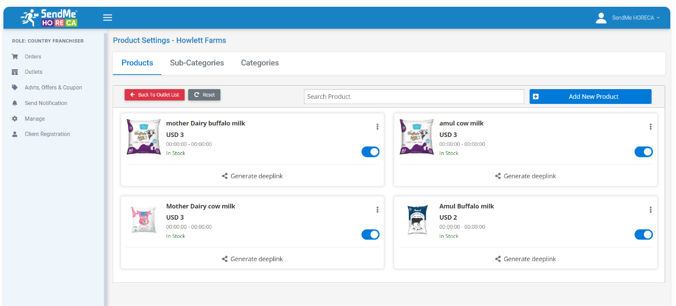Click the 'mother Dairy buffalo milk' product name
The width and height of the screenshot is (676, 306).
[x=206, y=123]
